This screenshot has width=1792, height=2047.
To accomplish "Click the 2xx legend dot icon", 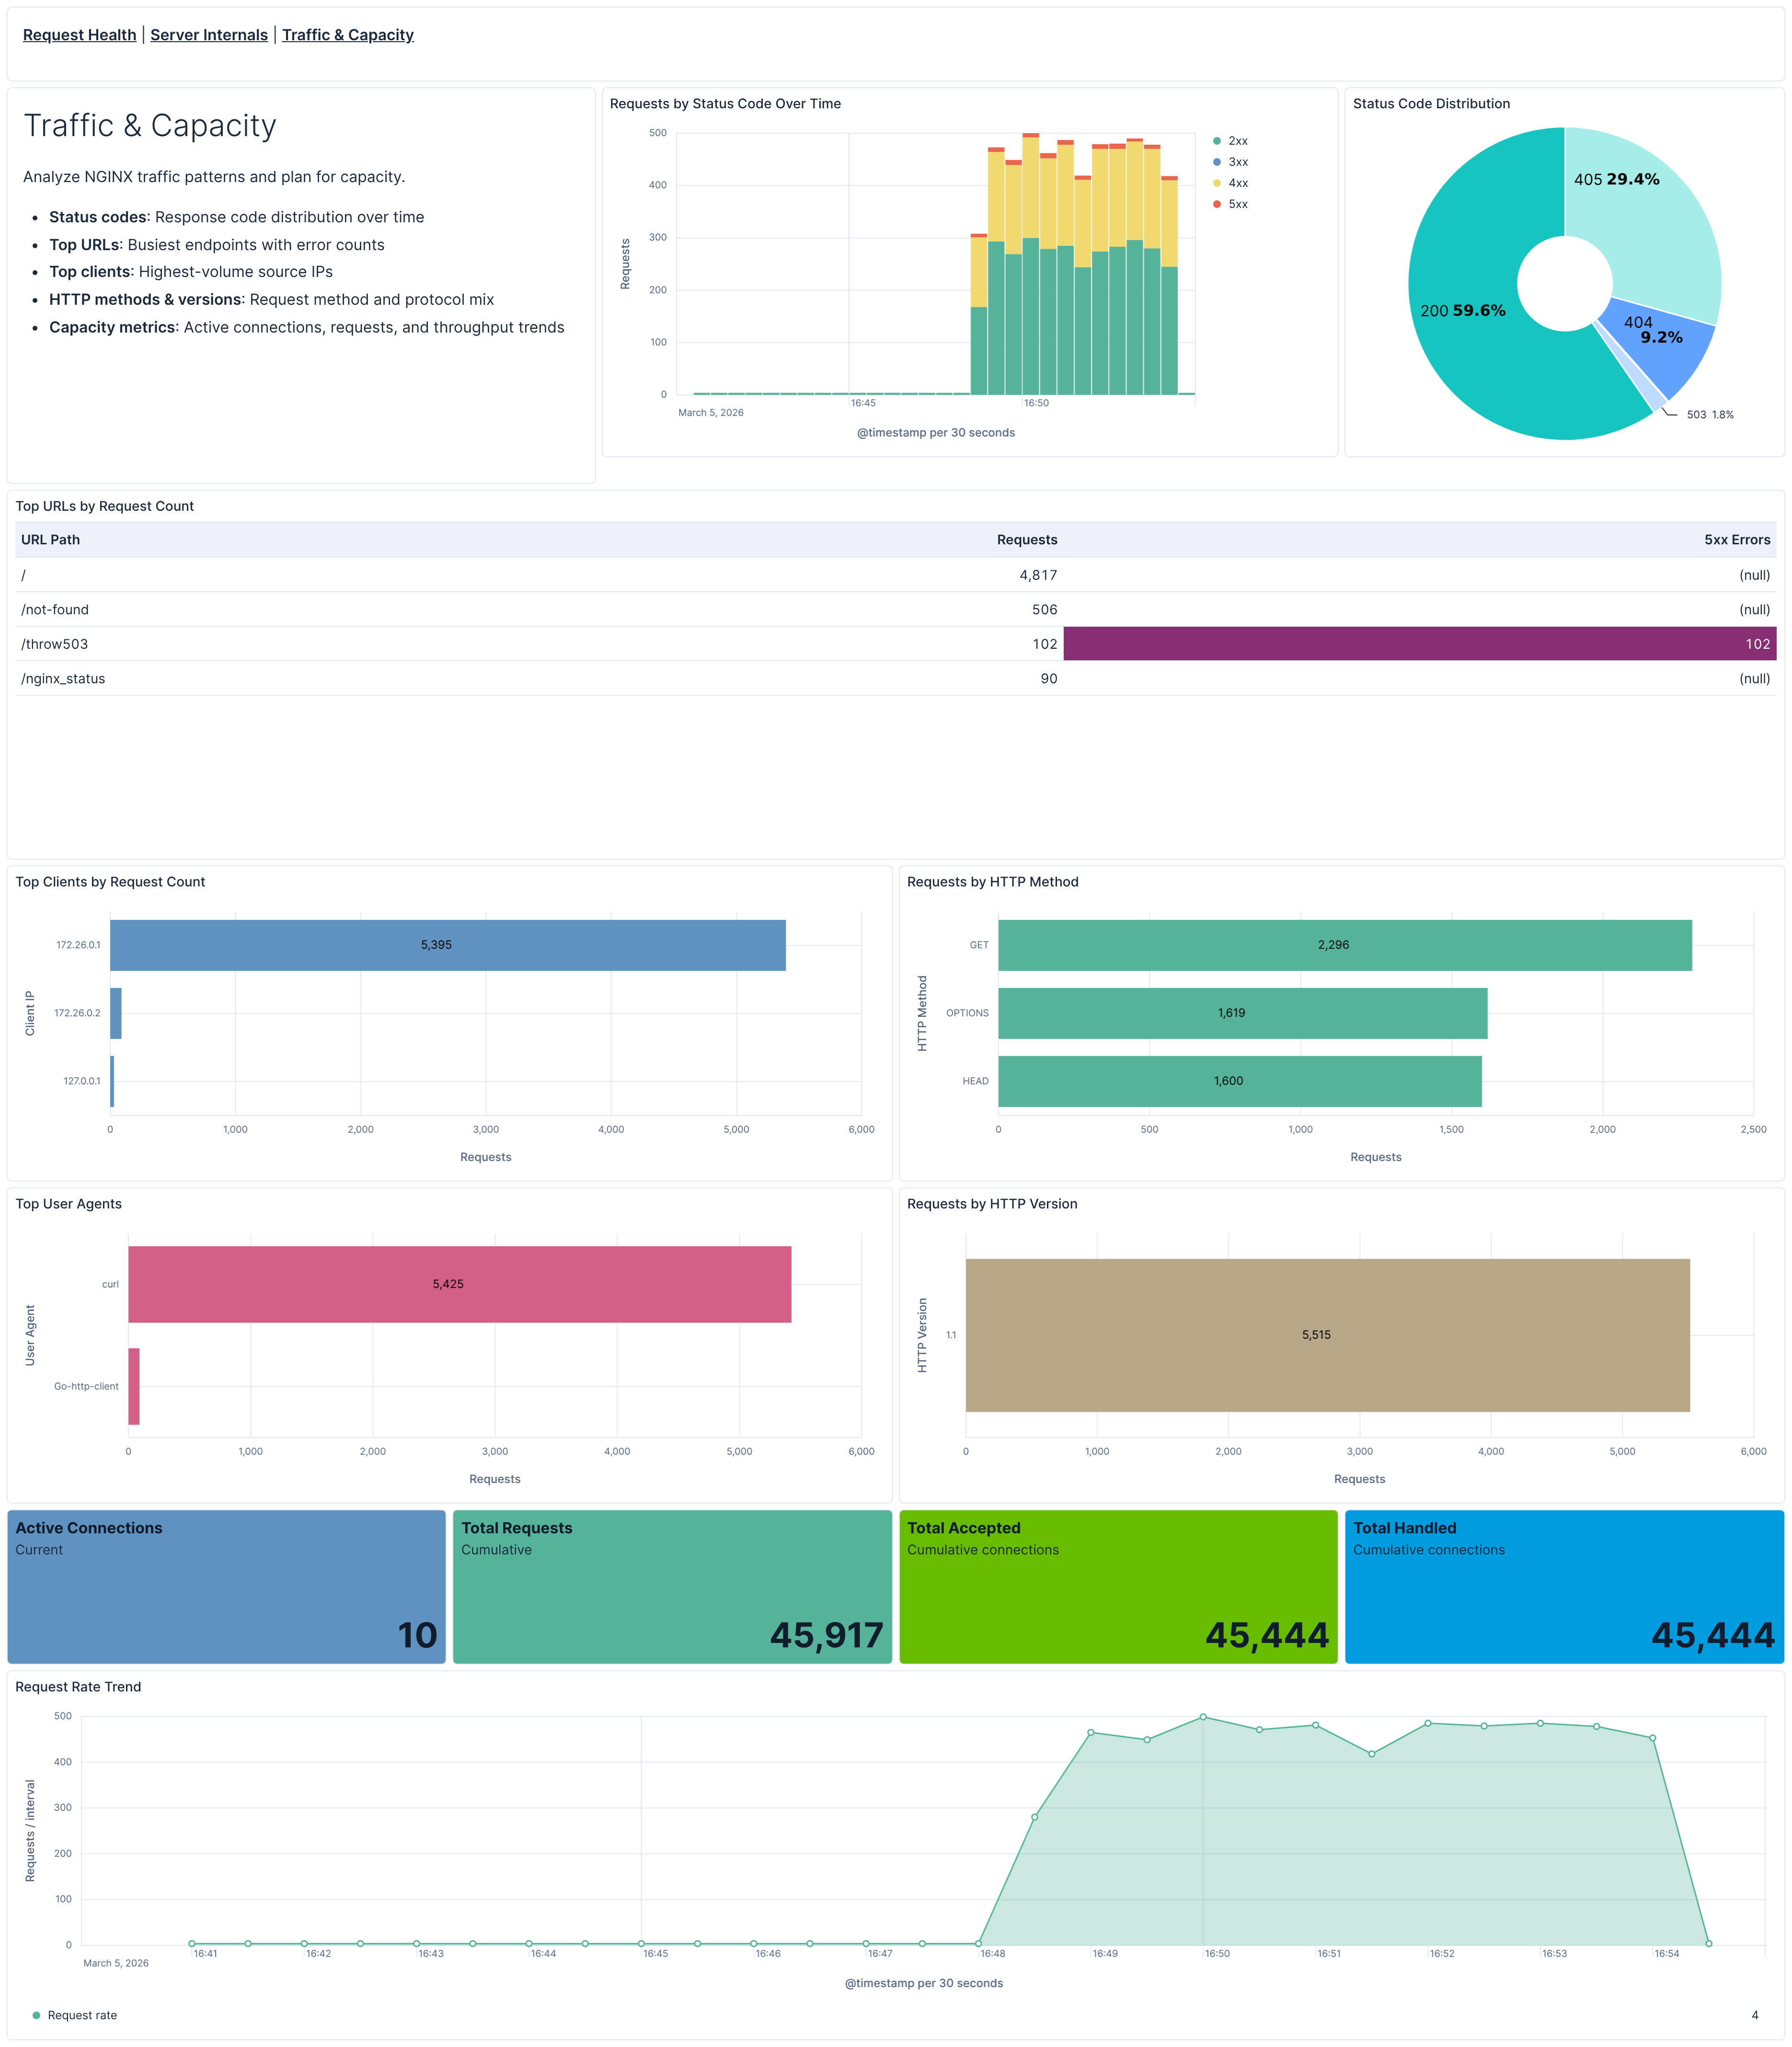I will point(1217,141).
